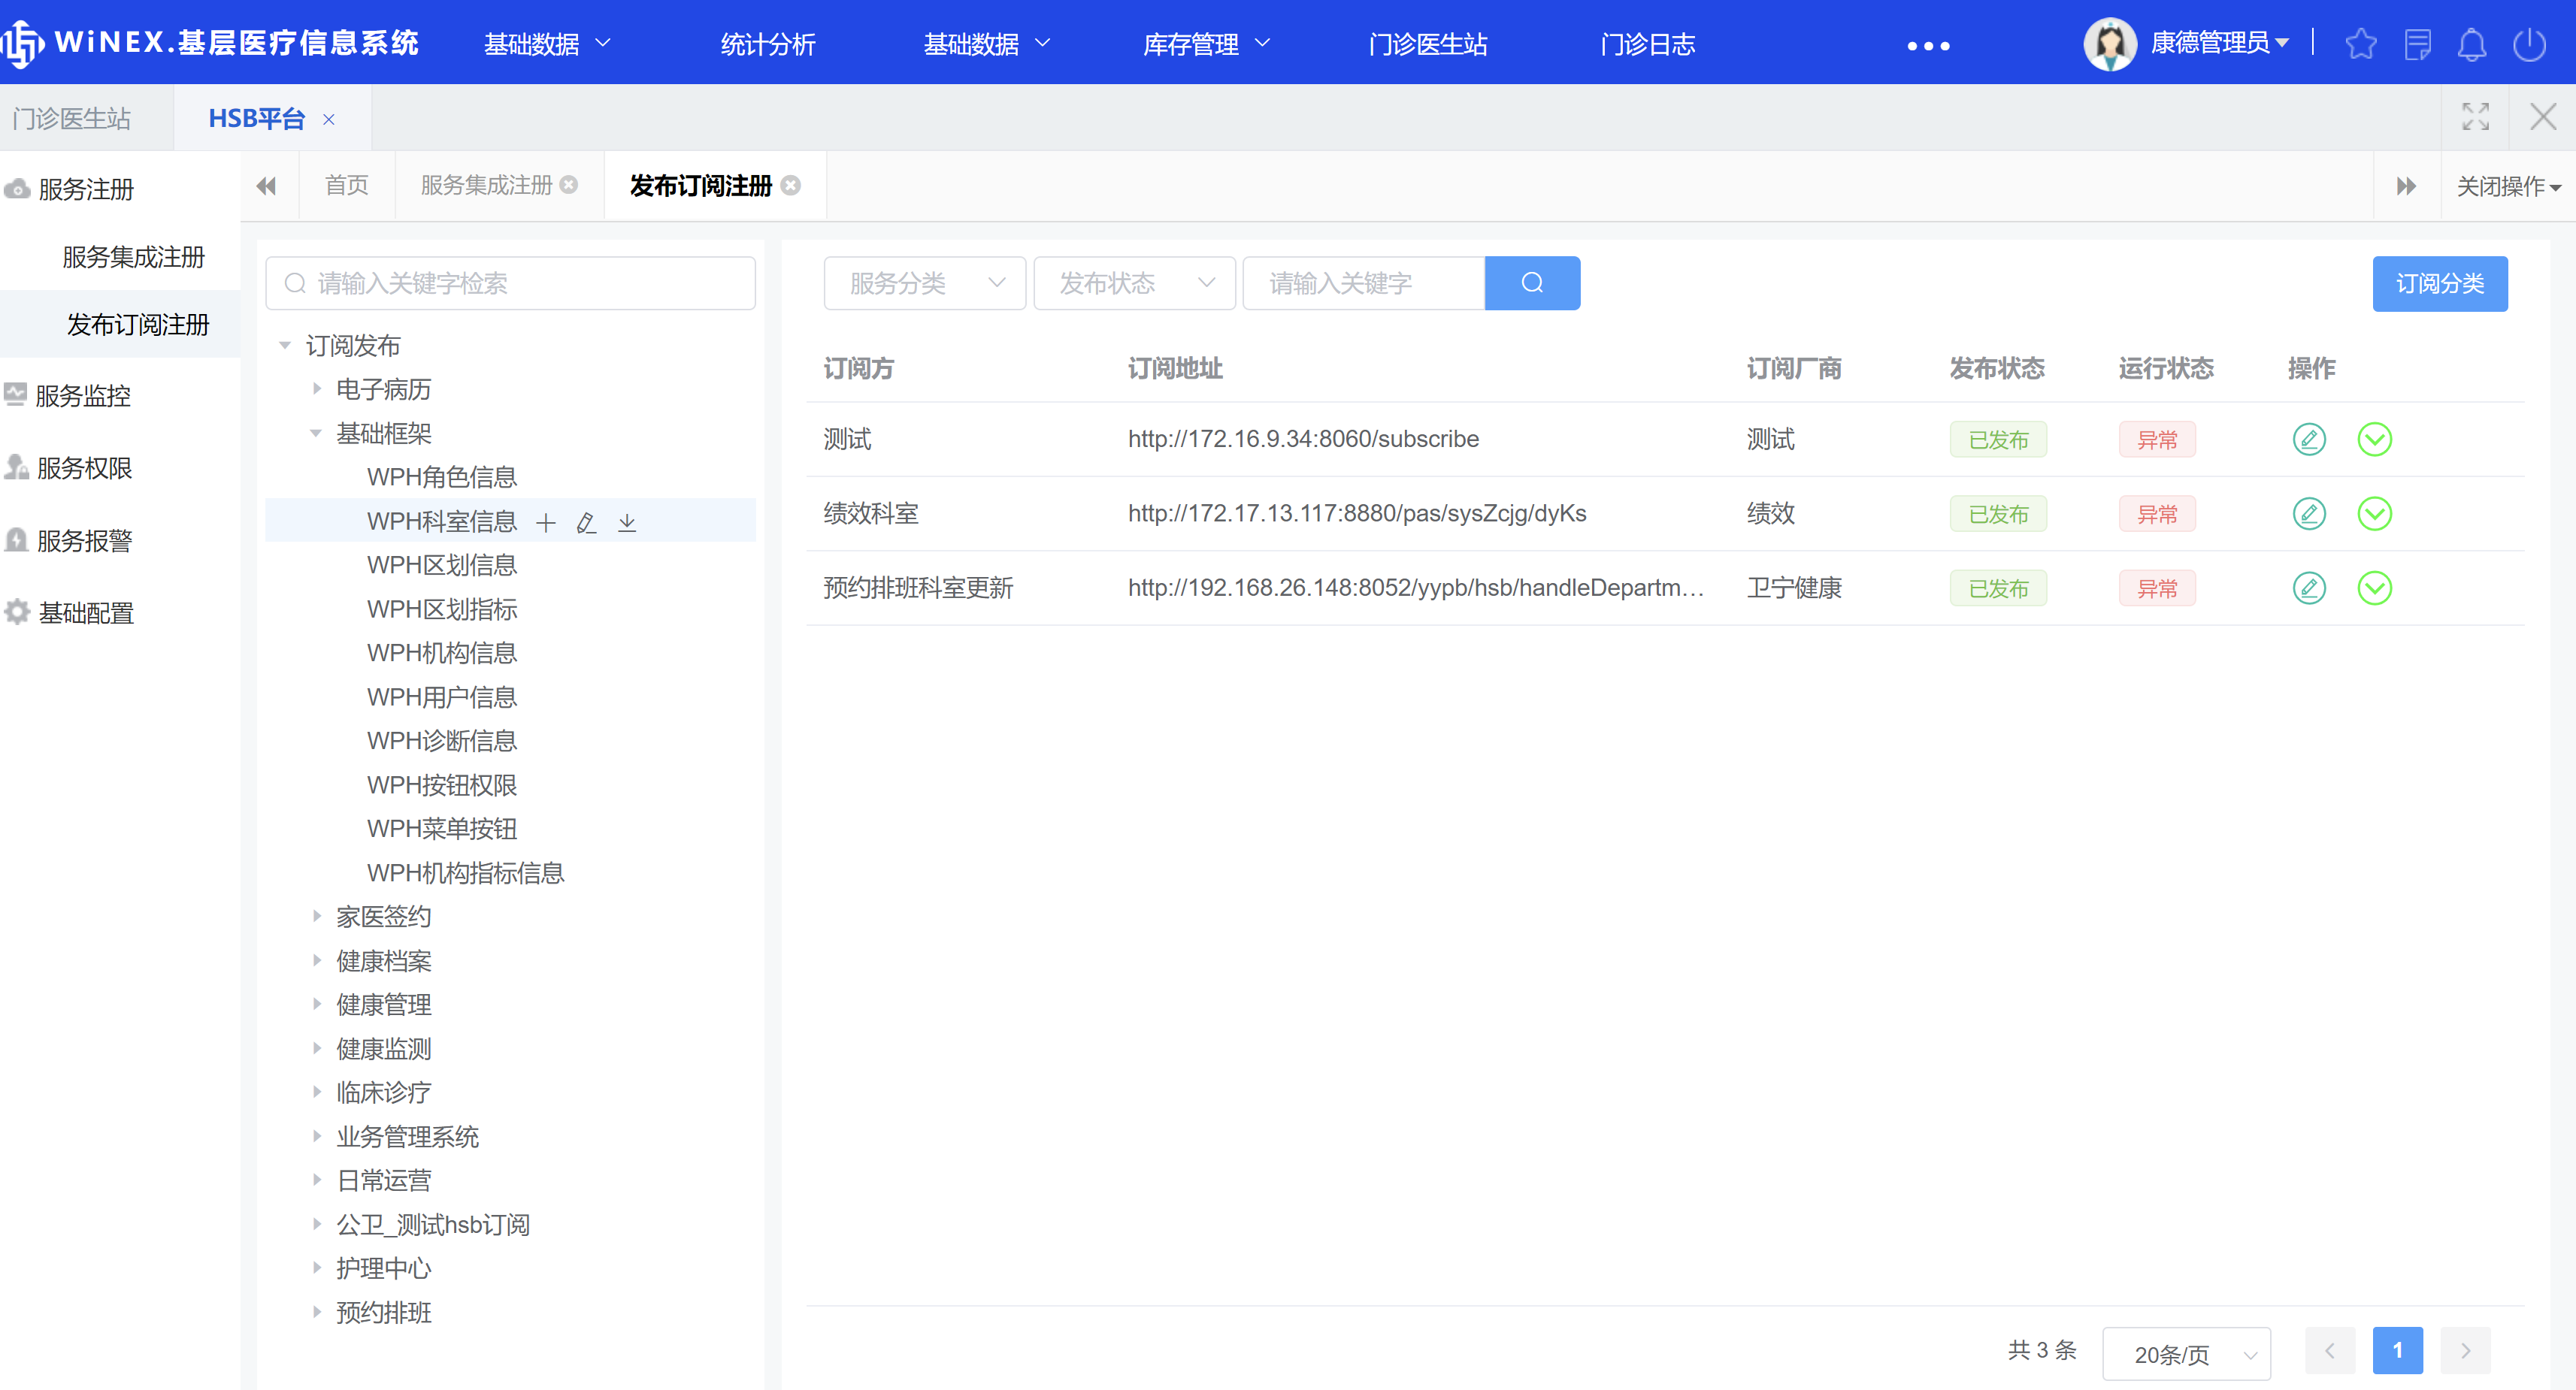The height and width of the screenshot is (1390, 2576).
Task: Switch to the 门诊医生站 tab
Action: tap(72, 118)
